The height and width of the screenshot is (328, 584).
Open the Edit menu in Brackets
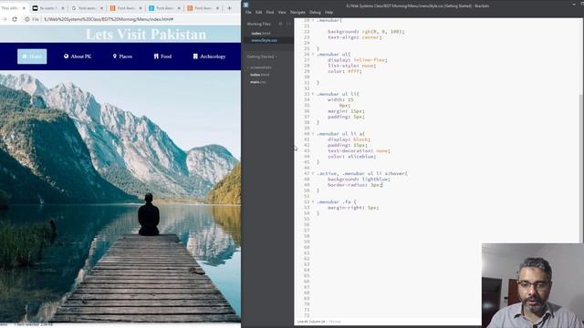click(258, 12)
